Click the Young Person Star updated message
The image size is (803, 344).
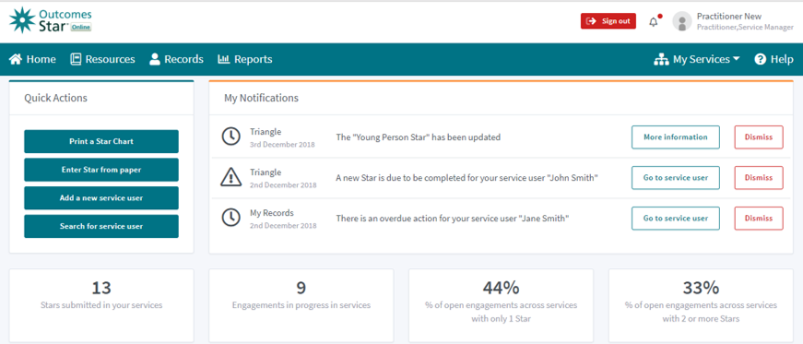[418, 137]
